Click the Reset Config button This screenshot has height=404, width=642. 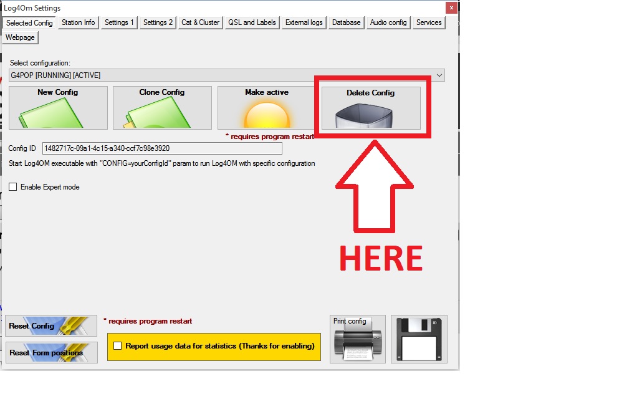coord(51,325)
